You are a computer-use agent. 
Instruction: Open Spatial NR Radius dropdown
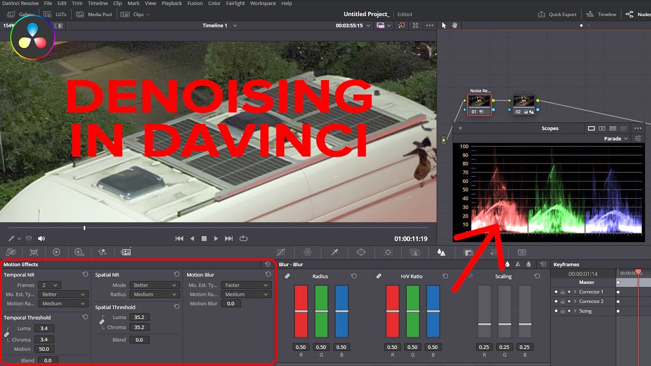pos(155,294)
